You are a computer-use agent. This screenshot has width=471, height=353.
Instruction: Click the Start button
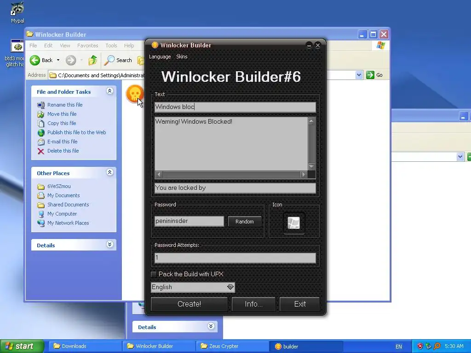[x=22, y=346]
